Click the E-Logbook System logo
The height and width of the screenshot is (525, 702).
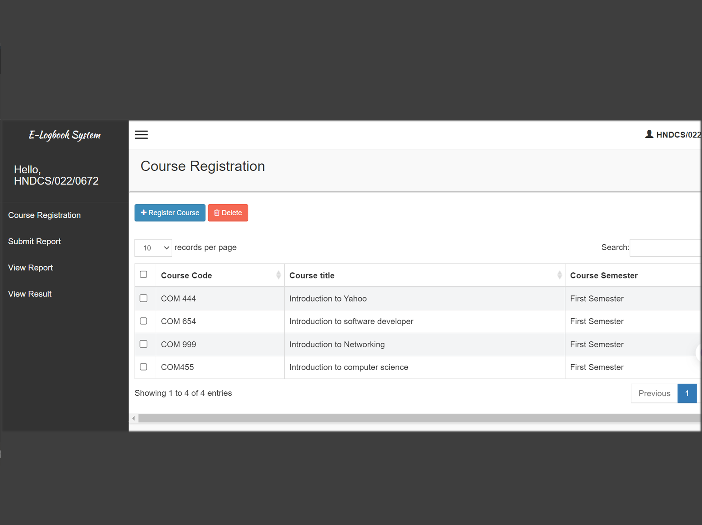65,135
